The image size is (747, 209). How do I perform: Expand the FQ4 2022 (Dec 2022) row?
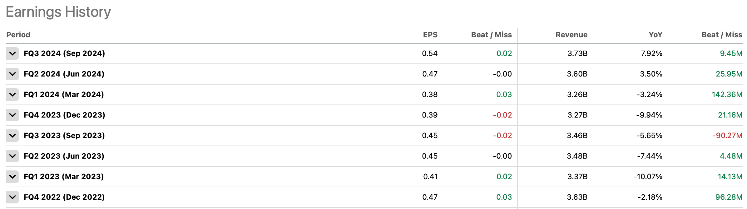12,197
